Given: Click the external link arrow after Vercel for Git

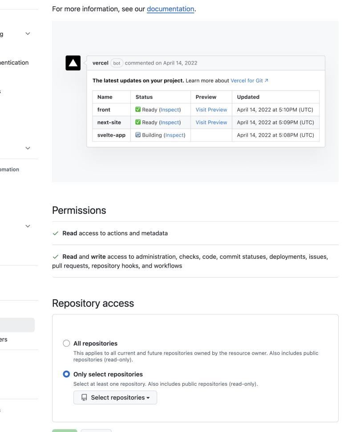Looking at the screenshot, I should [266, 81].
